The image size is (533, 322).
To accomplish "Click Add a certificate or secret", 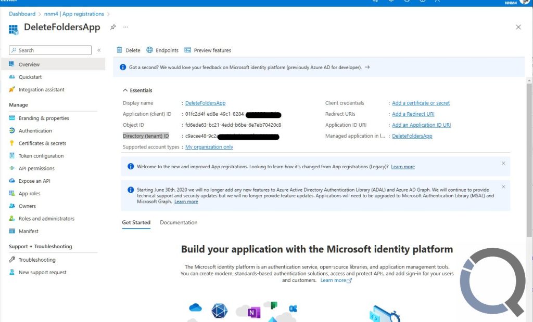I will pyautogui.click(x=421, y=103).
